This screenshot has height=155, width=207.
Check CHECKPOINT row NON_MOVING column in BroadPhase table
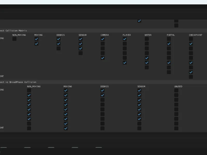29,128
